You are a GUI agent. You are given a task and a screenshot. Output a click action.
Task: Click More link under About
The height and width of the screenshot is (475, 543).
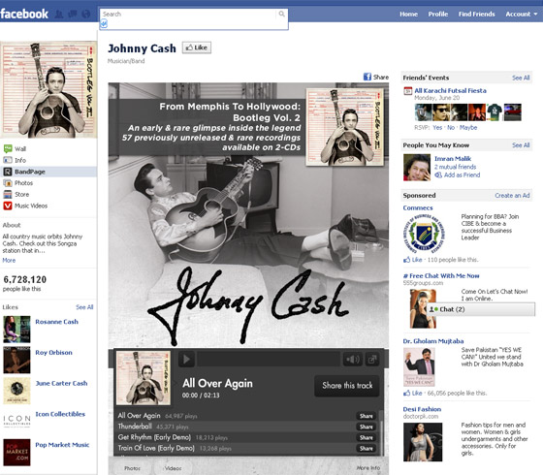(x=9, y=260)
